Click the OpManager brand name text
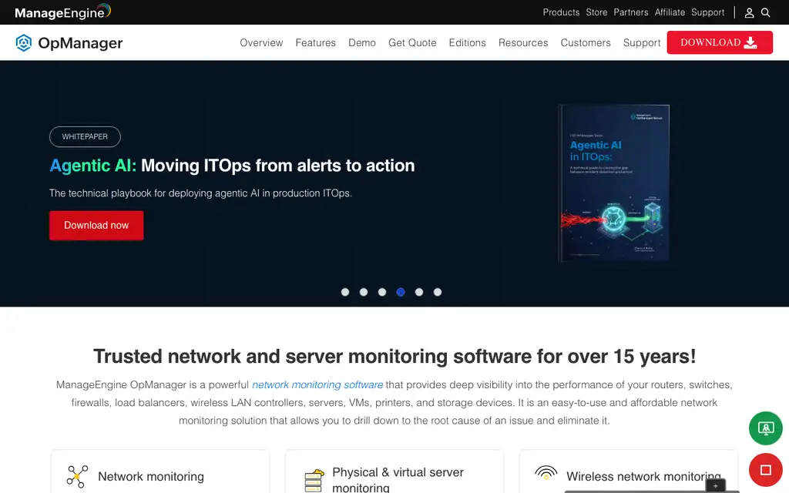This screenshot has width=789, height=493. [x=80, y=43]
